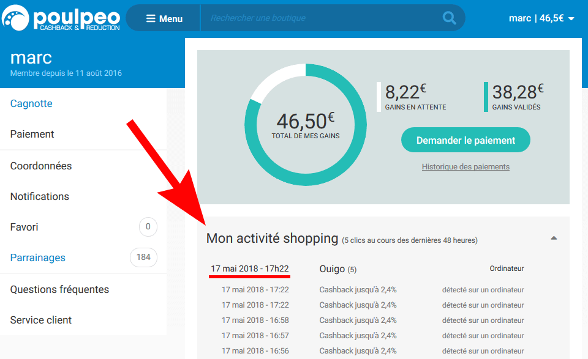
Task: Click Demander le paiement button
Action: [466, 140]
